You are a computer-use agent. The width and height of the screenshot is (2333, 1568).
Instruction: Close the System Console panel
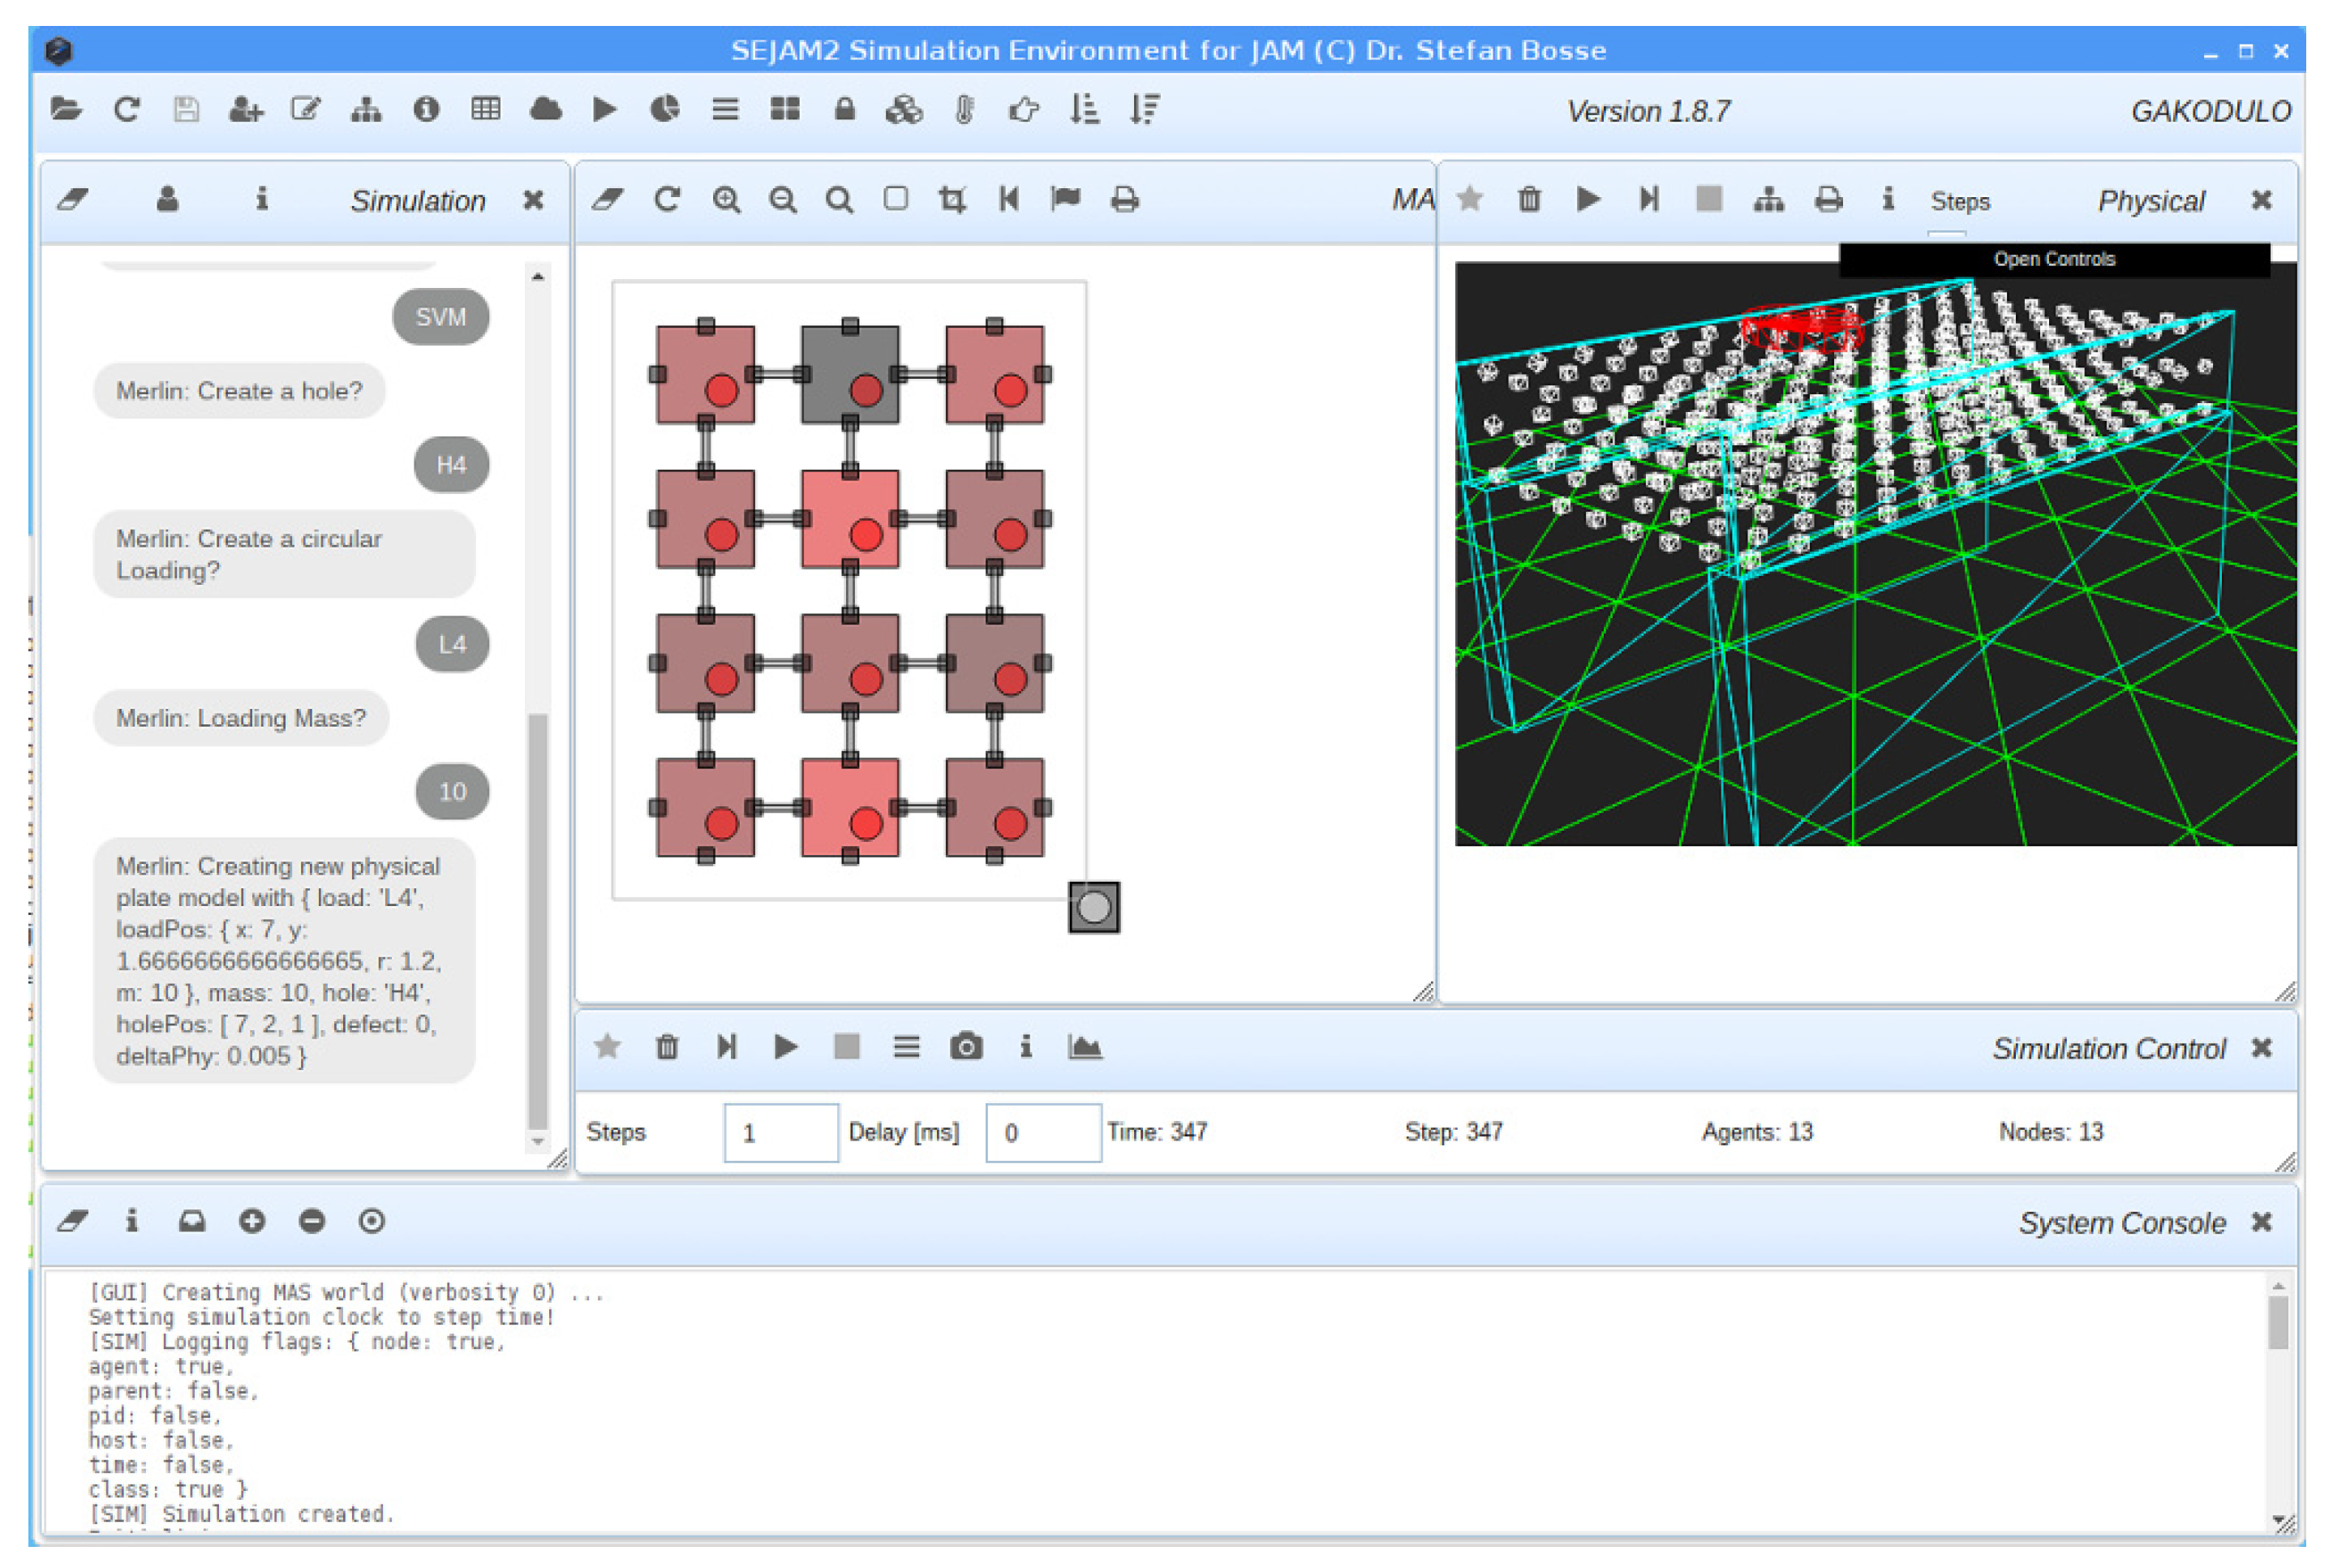2261,1222
